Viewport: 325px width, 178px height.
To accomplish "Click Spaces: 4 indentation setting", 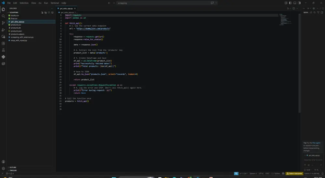I will pos(253,173).
